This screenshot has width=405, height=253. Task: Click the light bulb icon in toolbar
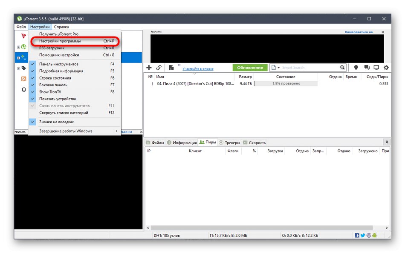click(356, 68)
